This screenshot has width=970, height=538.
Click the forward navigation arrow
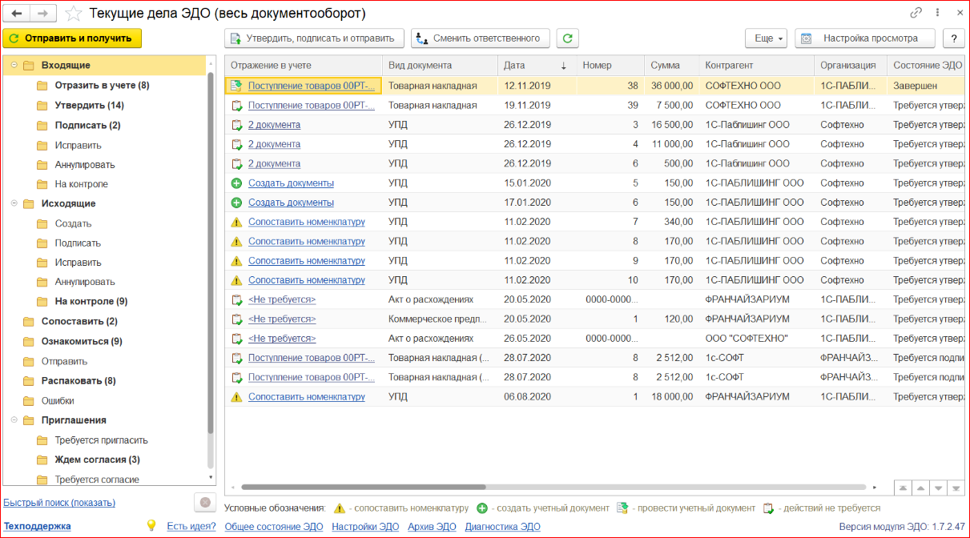point(45,14)
